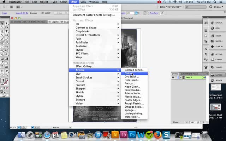226x141 pixels.
Task: Open the arrange documents dropdown
Action: pyautogui.click(x=19, y=7)
